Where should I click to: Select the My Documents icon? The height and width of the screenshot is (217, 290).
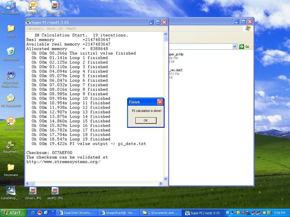11,101
